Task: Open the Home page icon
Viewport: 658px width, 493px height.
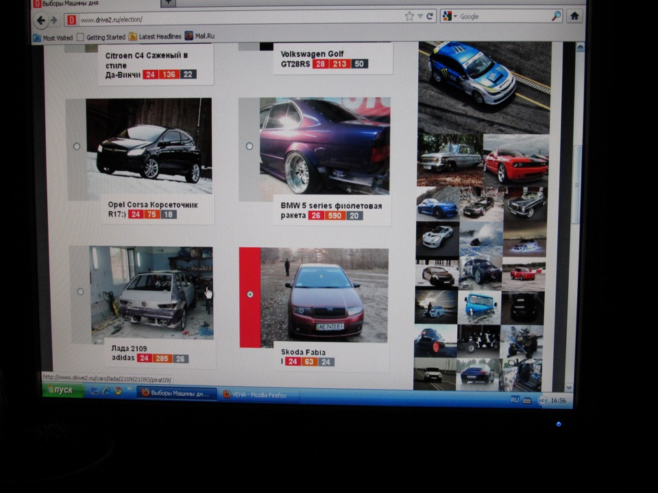Action: point(574,16)
